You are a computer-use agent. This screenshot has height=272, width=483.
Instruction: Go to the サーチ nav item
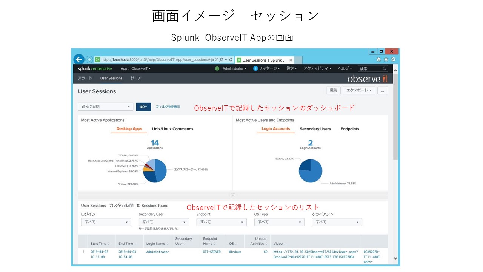tap(136, 78)
